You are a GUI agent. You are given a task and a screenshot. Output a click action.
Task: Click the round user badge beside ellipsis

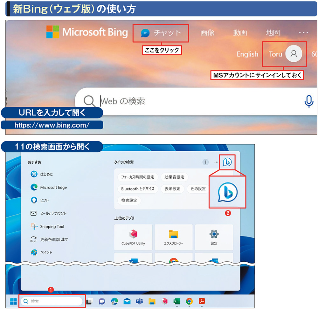point(206,162)
